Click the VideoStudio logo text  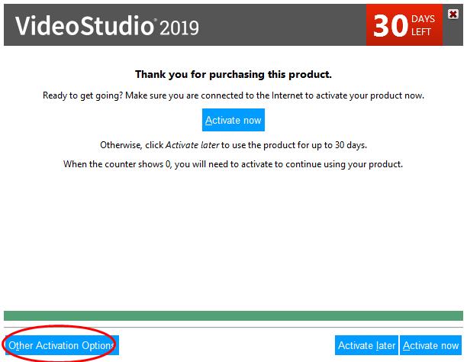(84, 26)
